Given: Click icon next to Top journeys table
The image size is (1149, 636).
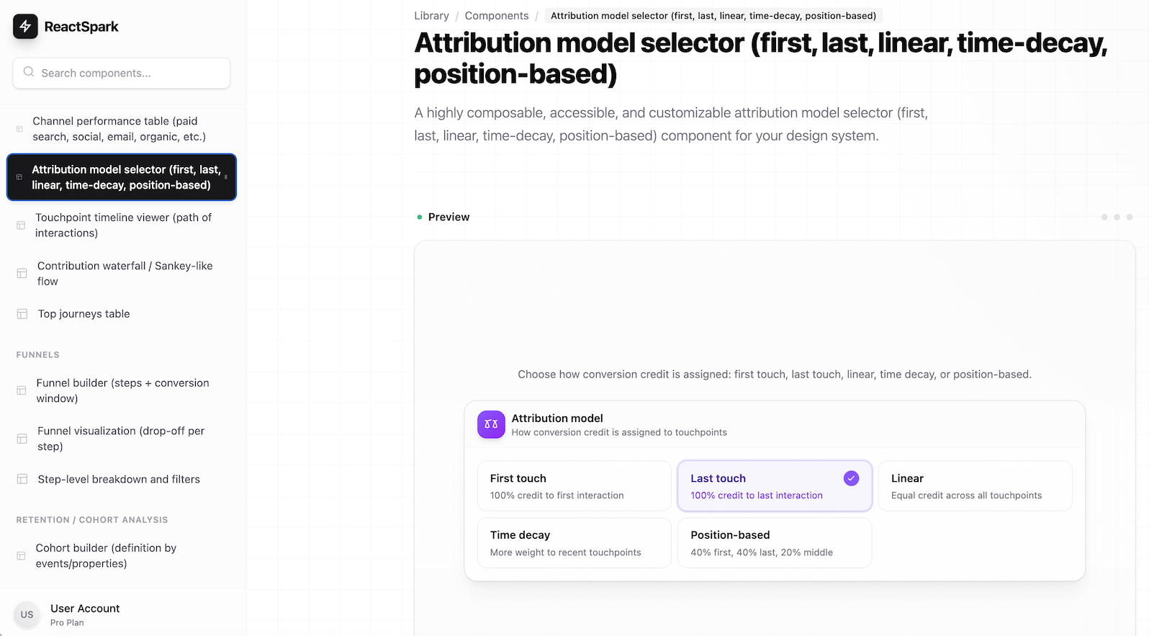Looking at the screenshot, I should [22, 314].
